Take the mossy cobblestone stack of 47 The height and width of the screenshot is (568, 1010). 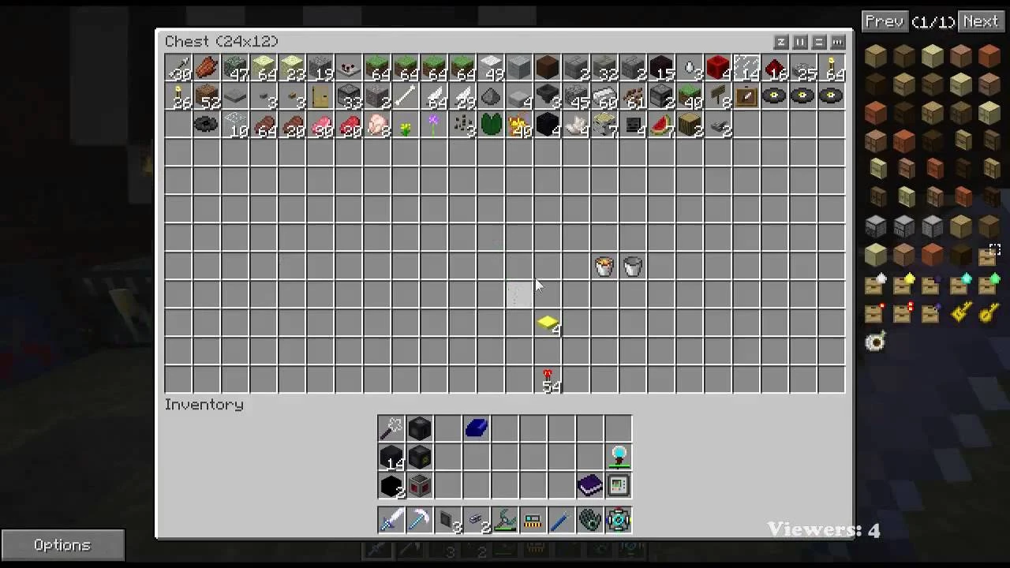coord(235,69)
